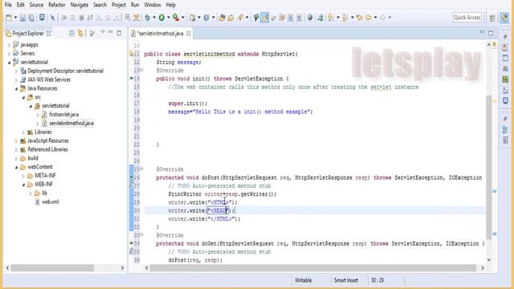
Task: Click the Save All toolbar icon
Action: coord(31,18)
